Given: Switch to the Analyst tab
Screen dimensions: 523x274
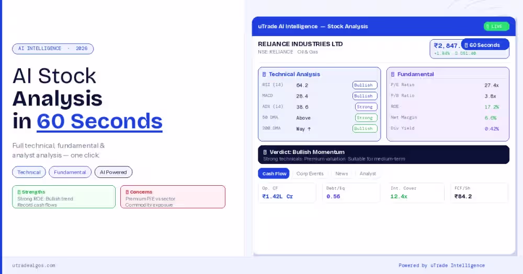Looking at the screenshot, I should [368, 173].
